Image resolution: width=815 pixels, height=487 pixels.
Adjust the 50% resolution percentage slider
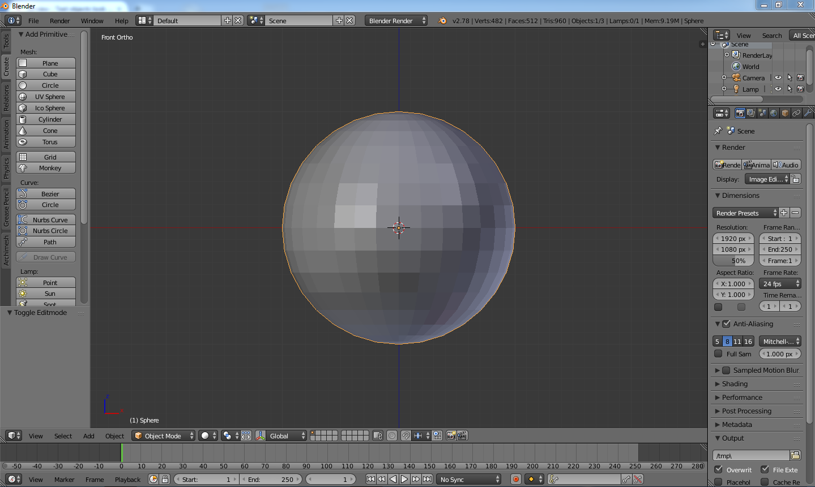click(733, 261)
